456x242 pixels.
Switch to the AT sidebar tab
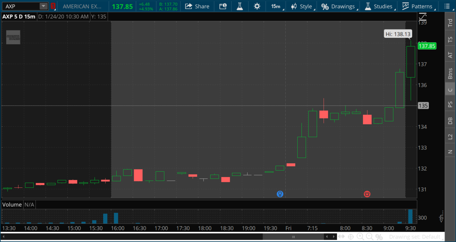pyautogui.click(x=450, y=55)
